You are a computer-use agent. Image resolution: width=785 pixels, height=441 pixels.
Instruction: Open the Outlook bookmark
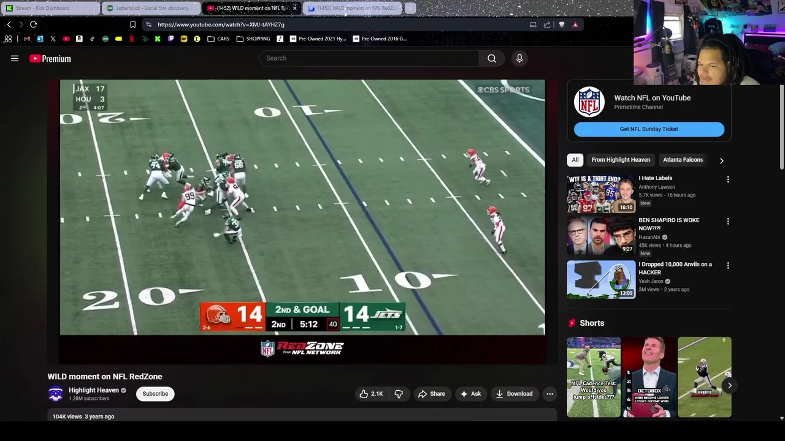(x=40, y=39)
